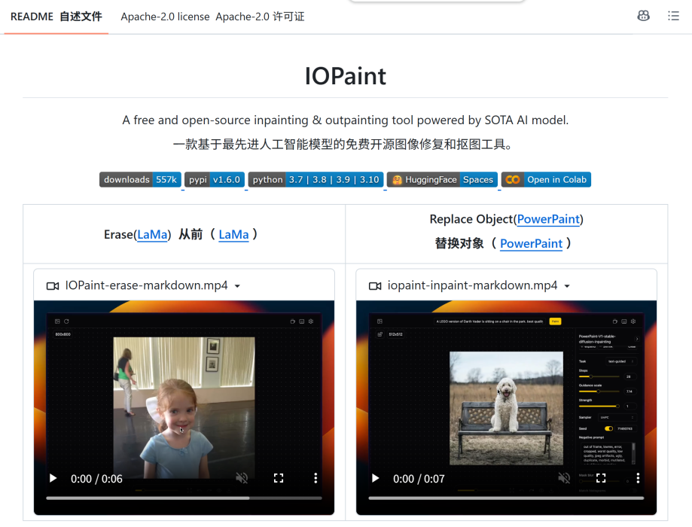Click the IOPaint-erase-markdown.mp4 file name
This screenshot has width=692, height=527.
pos(147,285)
